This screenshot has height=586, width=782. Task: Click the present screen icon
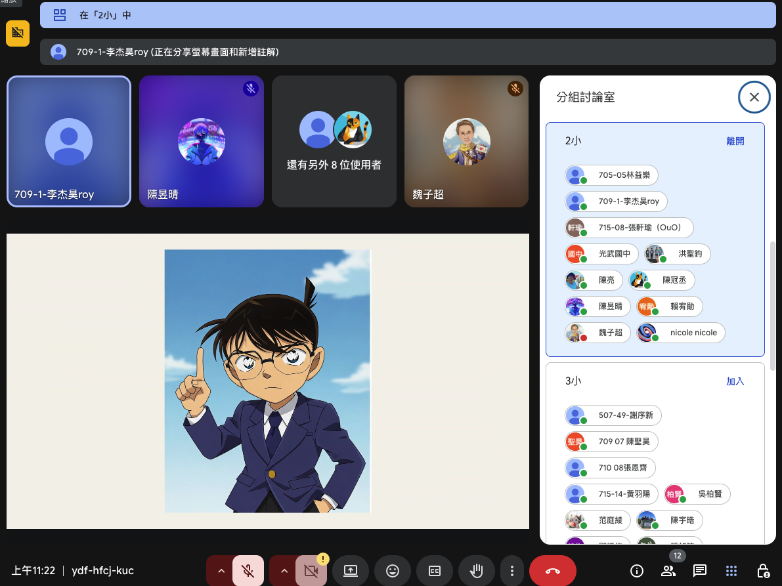pyautogui.click(x=351, y=570)
